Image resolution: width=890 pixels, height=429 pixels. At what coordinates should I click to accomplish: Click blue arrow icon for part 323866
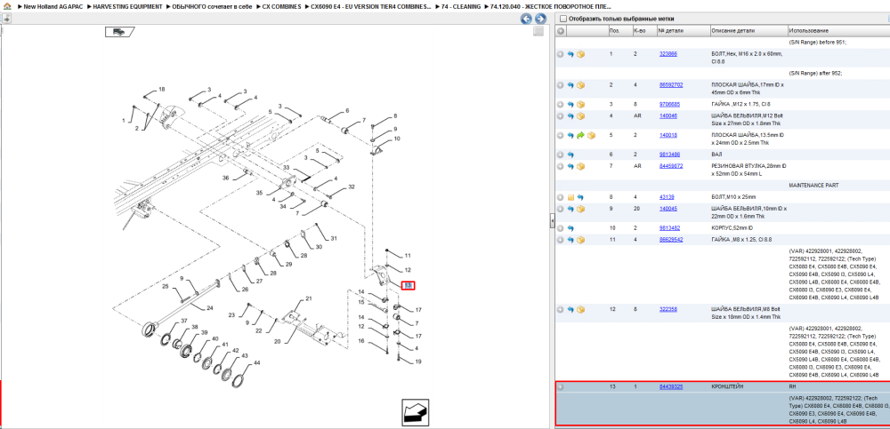point(570,54)
